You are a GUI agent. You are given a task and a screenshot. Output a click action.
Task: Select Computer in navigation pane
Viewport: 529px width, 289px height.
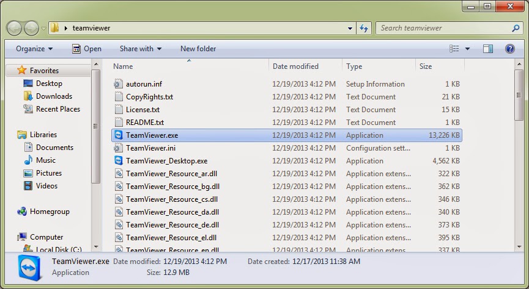46,237
